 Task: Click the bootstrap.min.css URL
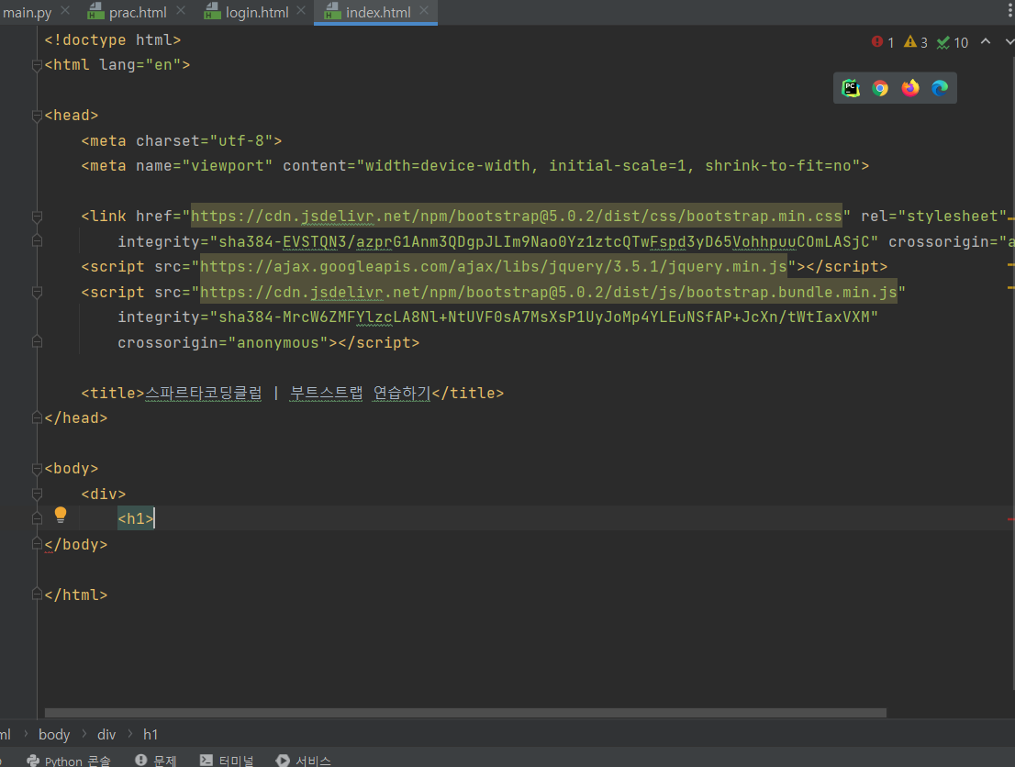[x=516, y=216]
